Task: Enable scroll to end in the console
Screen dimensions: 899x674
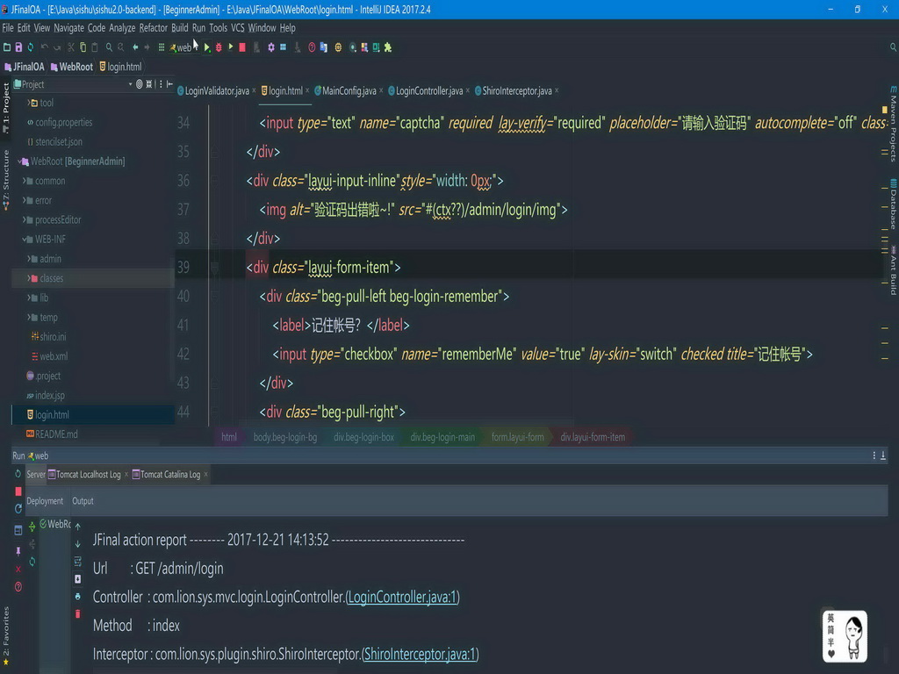Action: [x=78, y=578]
